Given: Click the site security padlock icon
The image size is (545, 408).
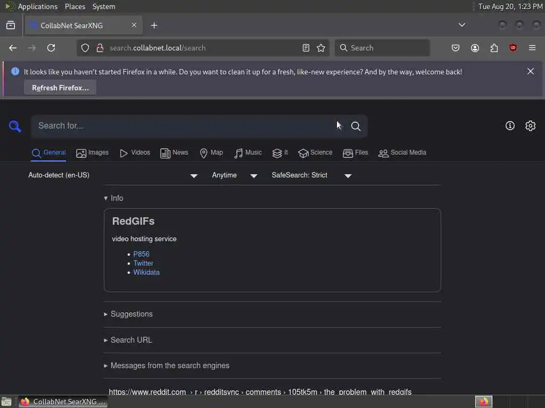Looking at the screenshot, I should click(100, 48).
